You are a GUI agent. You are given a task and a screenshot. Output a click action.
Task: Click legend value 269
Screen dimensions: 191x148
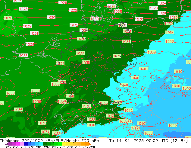(23, 147)
